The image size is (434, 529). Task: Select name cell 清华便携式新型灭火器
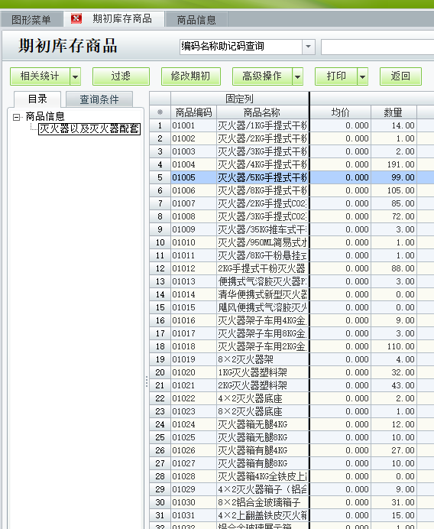pyautogui.click(x=262, y=294)
